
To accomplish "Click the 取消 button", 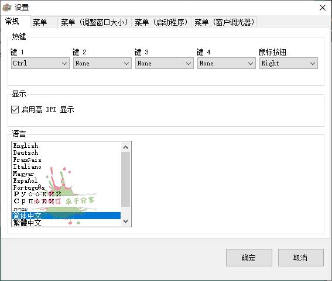I will click(x=300, y=258).
